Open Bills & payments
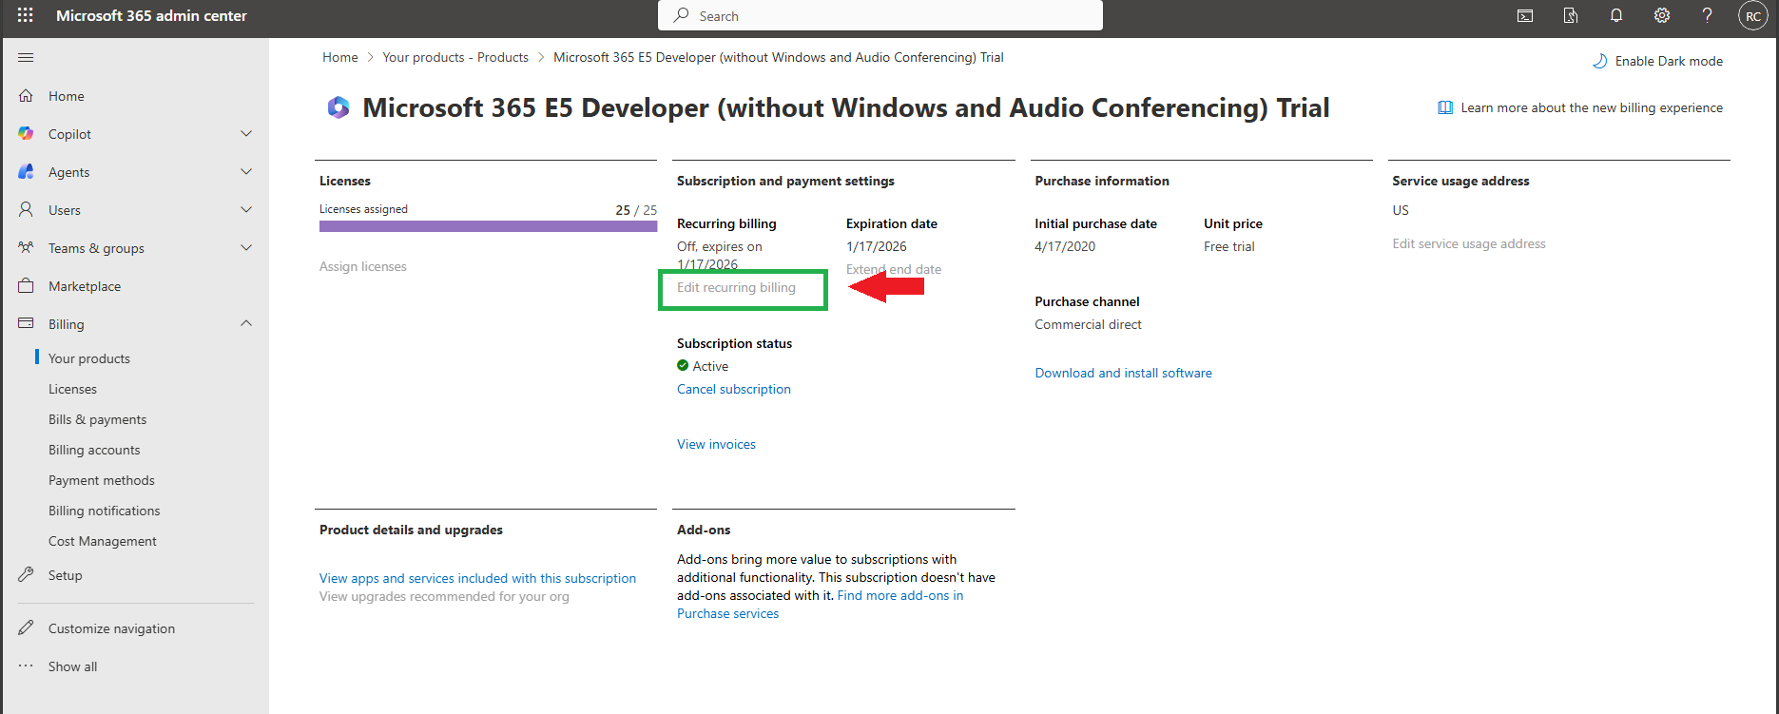The width and height of the screenshot is (1779, 714). point(97,419)
